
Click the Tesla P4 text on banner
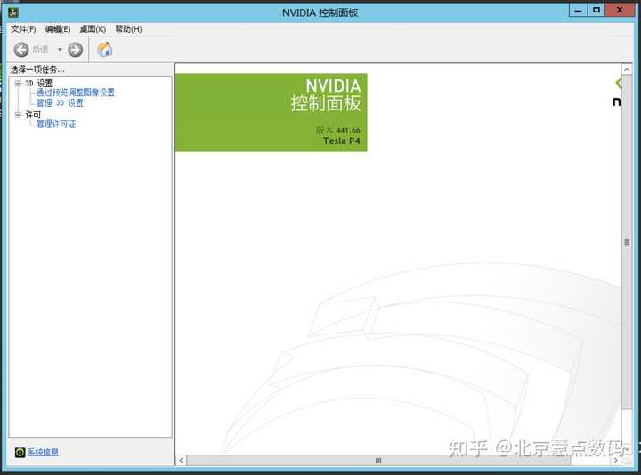(x=342, y=141)
